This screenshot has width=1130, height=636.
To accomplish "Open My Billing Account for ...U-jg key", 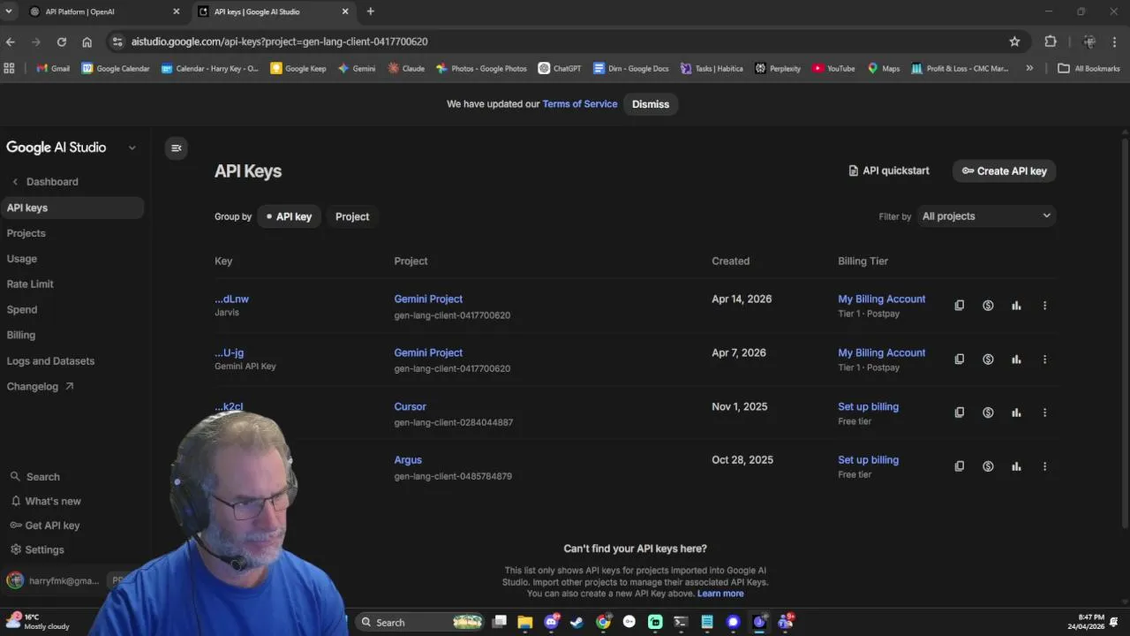I will (x=881, y=352).
